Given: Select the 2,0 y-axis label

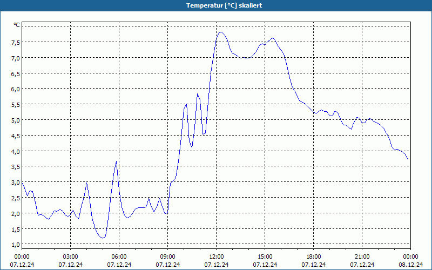Looking at the screenshot, I should pos(15,213).
